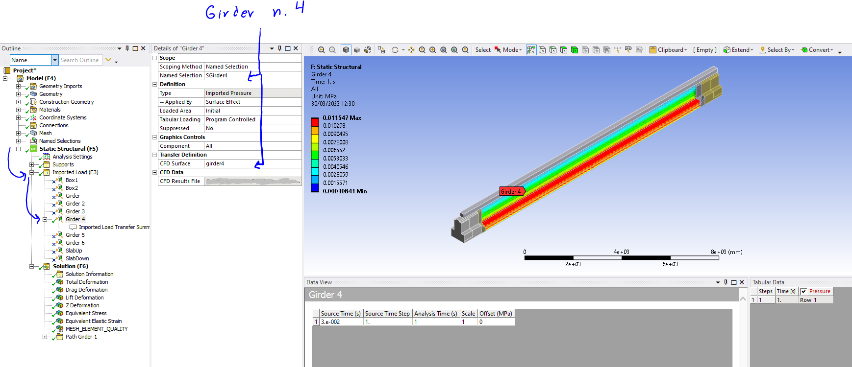Click the SGirder4 Named Selection value
This screenshot has height=367, width=852.
252,75
